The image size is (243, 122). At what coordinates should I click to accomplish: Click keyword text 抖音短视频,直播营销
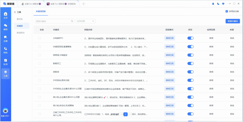62,47
